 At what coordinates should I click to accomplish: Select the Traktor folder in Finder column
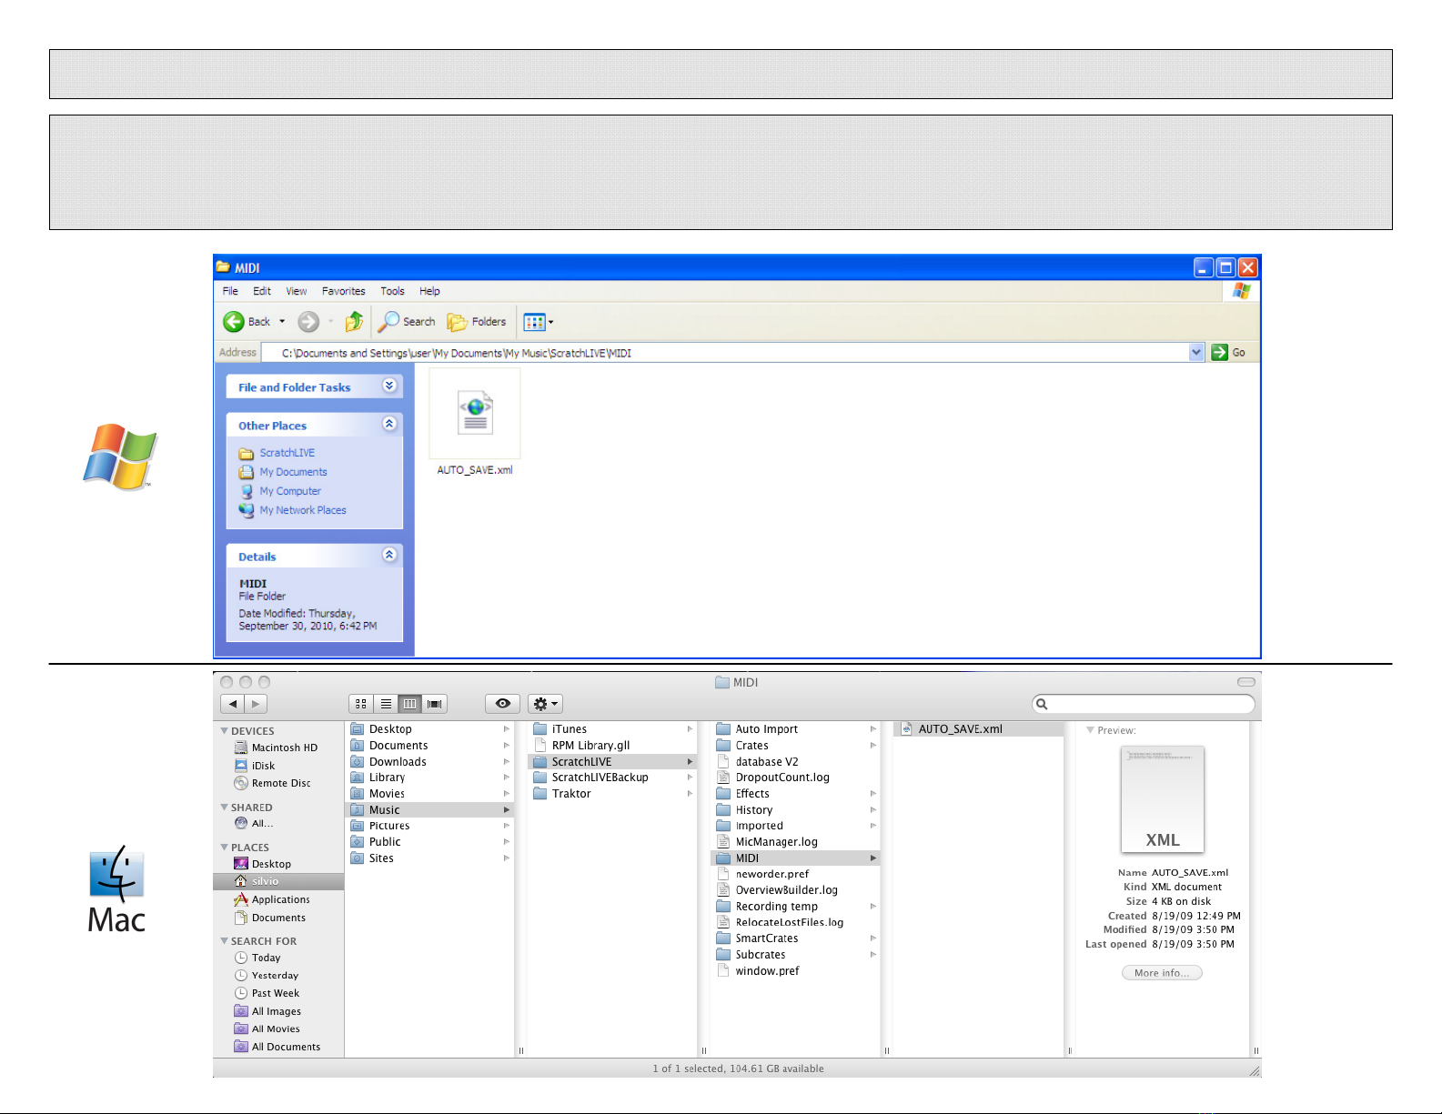click(612, 794)
